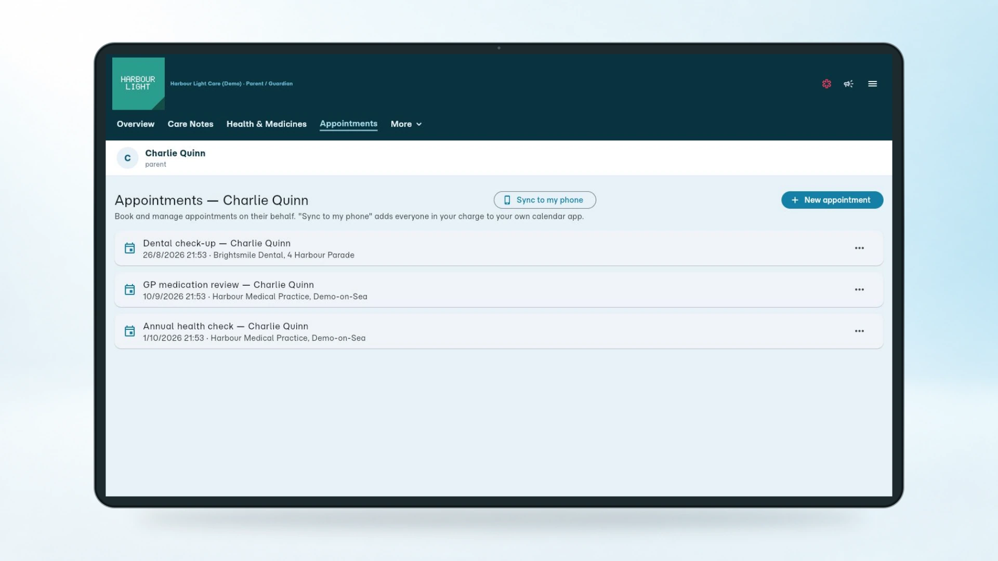Click Sync to my phone button

(x=545, y=200)
